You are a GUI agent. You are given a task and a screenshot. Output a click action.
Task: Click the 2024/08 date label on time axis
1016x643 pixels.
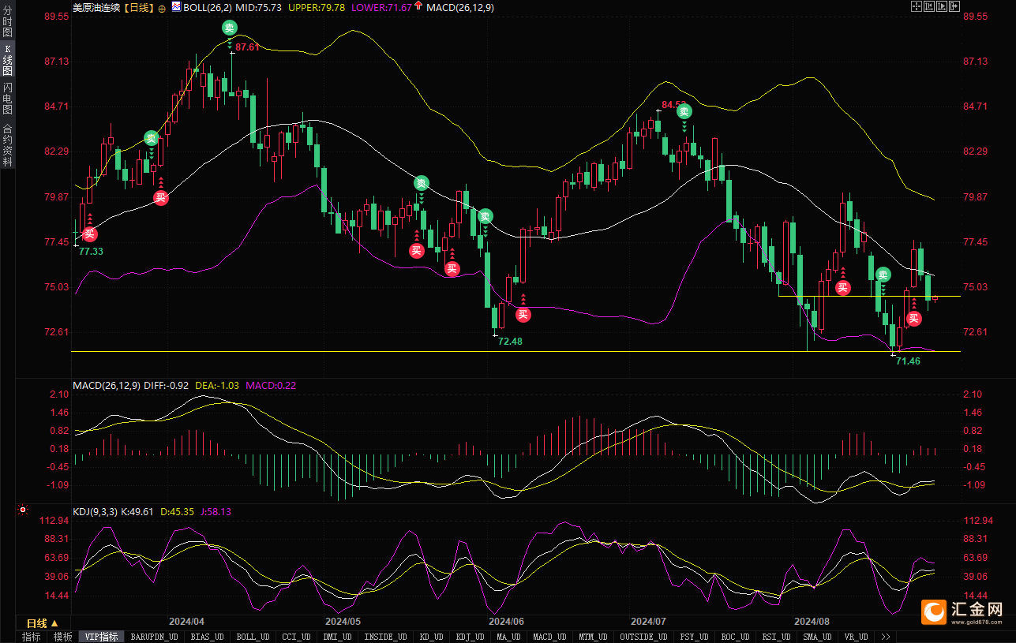click(812, 622)
